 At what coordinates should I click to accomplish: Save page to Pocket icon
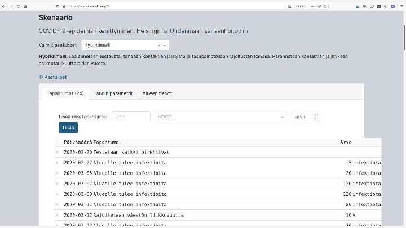(x=319, y=6)
